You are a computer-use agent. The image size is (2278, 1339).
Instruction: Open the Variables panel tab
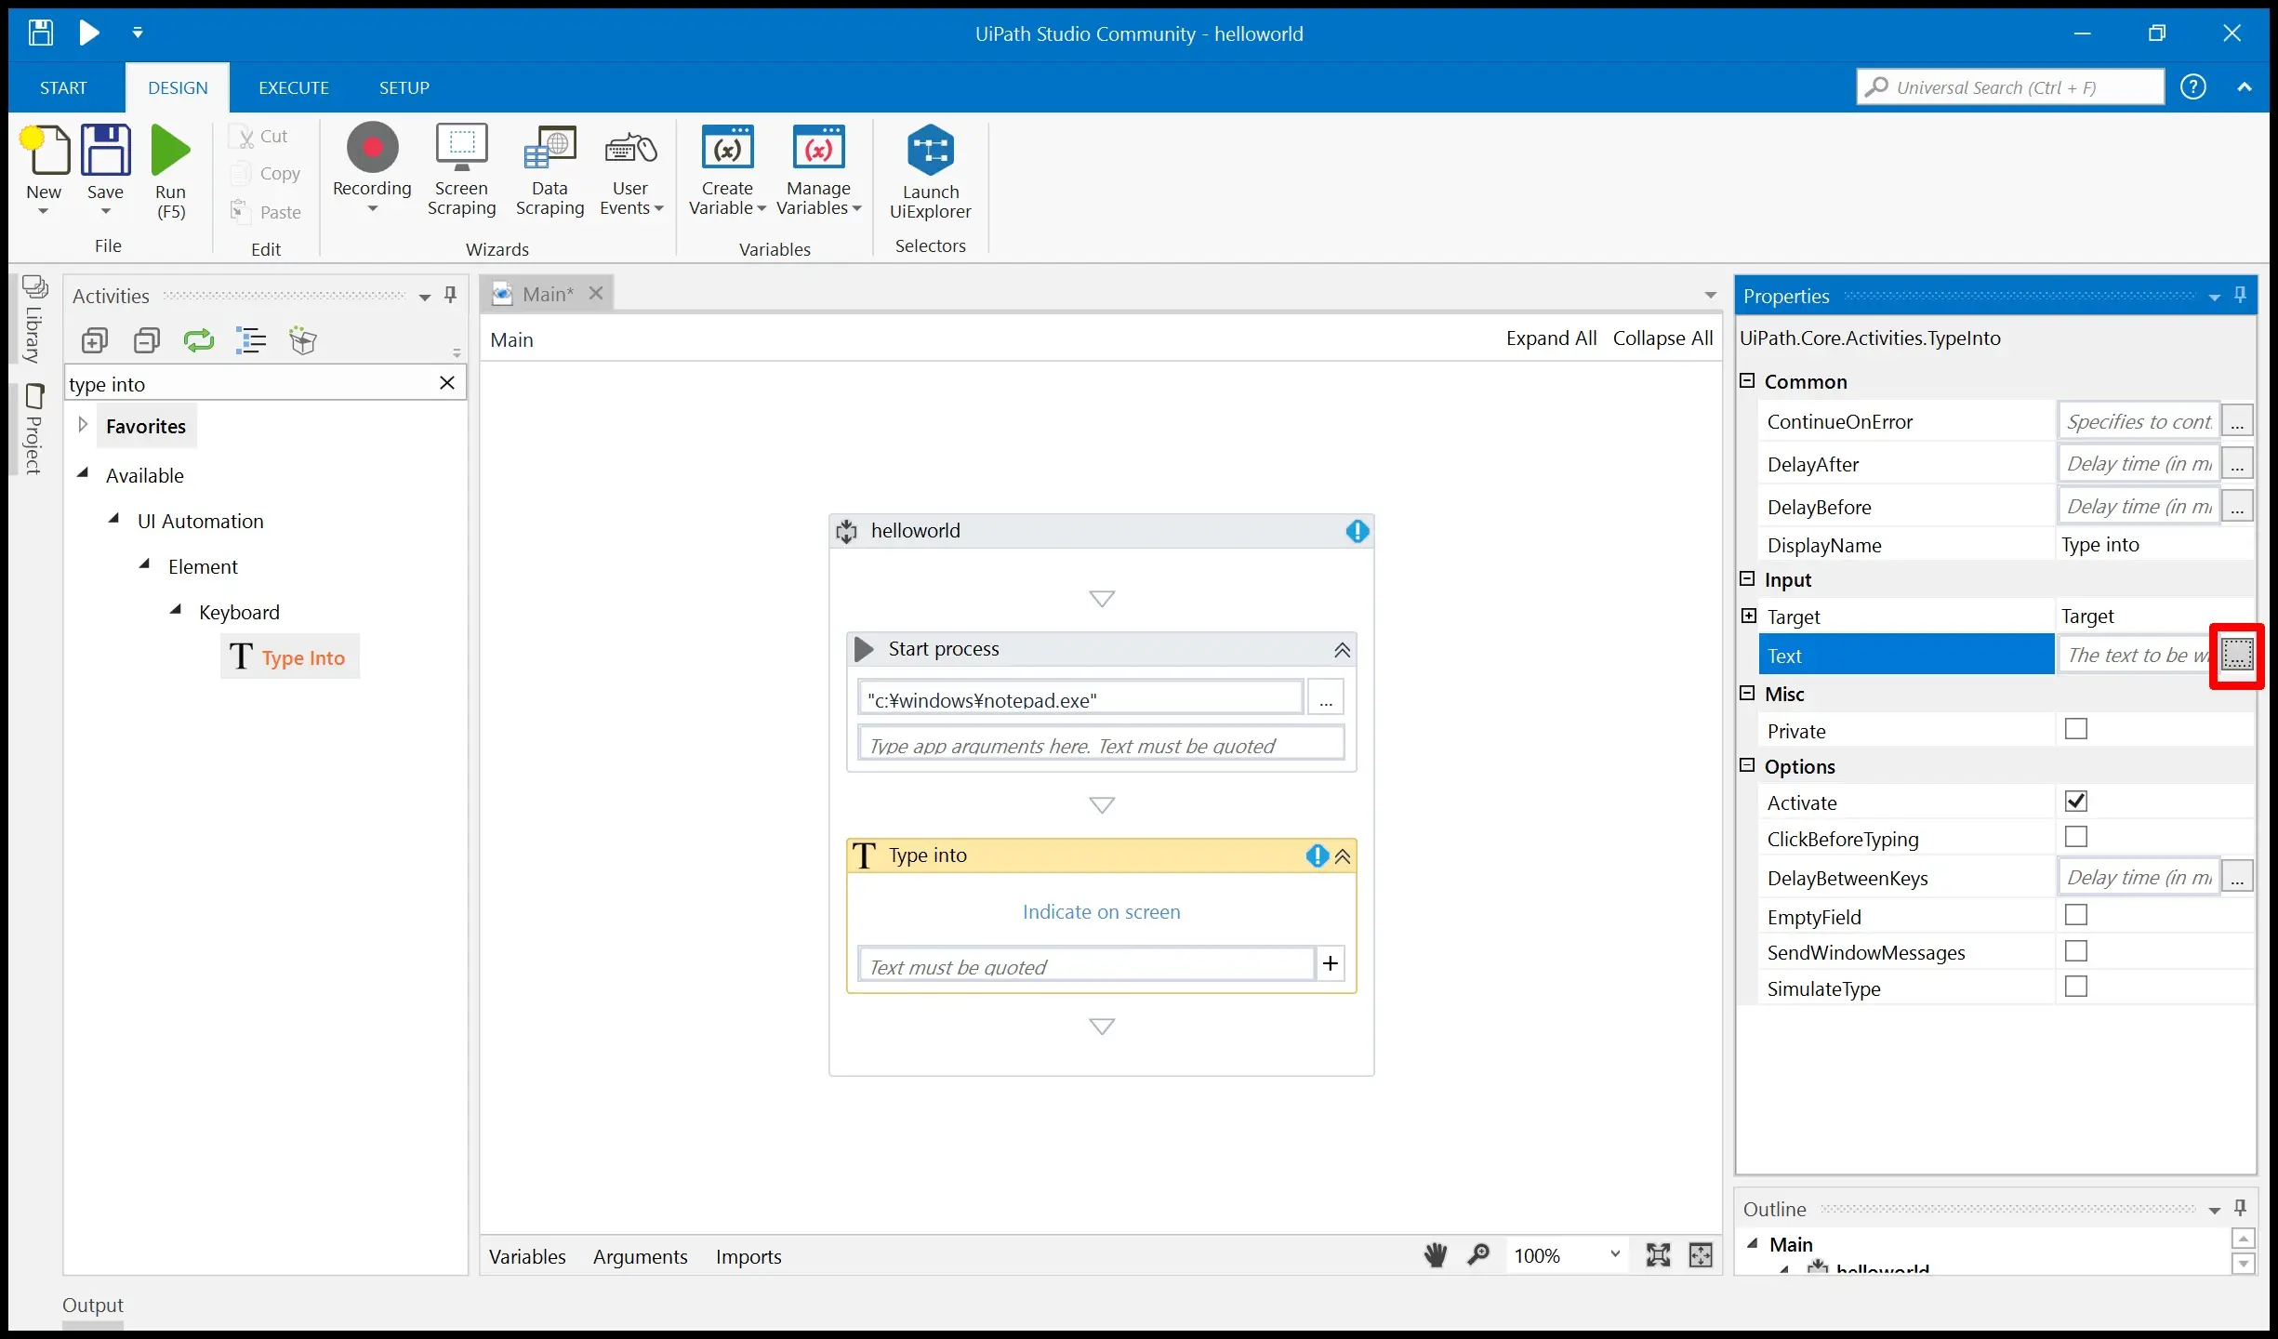pyautogui.click(x=527, y=1256)
